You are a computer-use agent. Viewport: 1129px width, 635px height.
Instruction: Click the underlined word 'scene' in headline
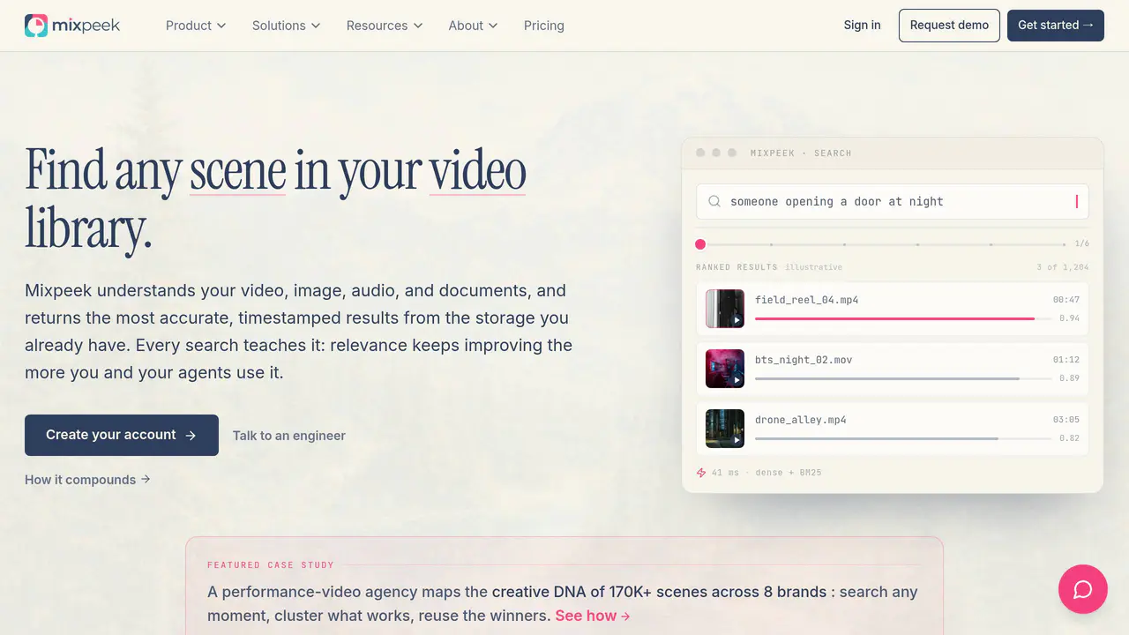tap(238, 170)
